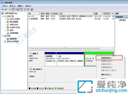This screenshot has height=94, width=128.
Task: Select the 101.38 GB 可用空间 free space block
Action: [90, 59]
